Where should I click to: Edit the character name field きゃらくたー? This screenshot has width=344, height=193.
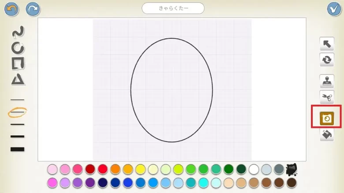(x=173, y=8)
